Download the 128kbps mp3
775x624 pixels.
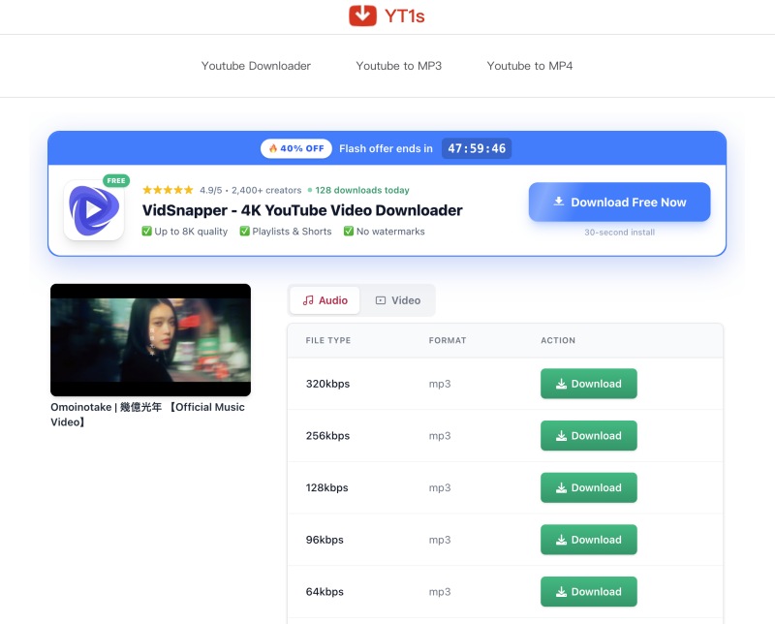click(x=589, y=487)
